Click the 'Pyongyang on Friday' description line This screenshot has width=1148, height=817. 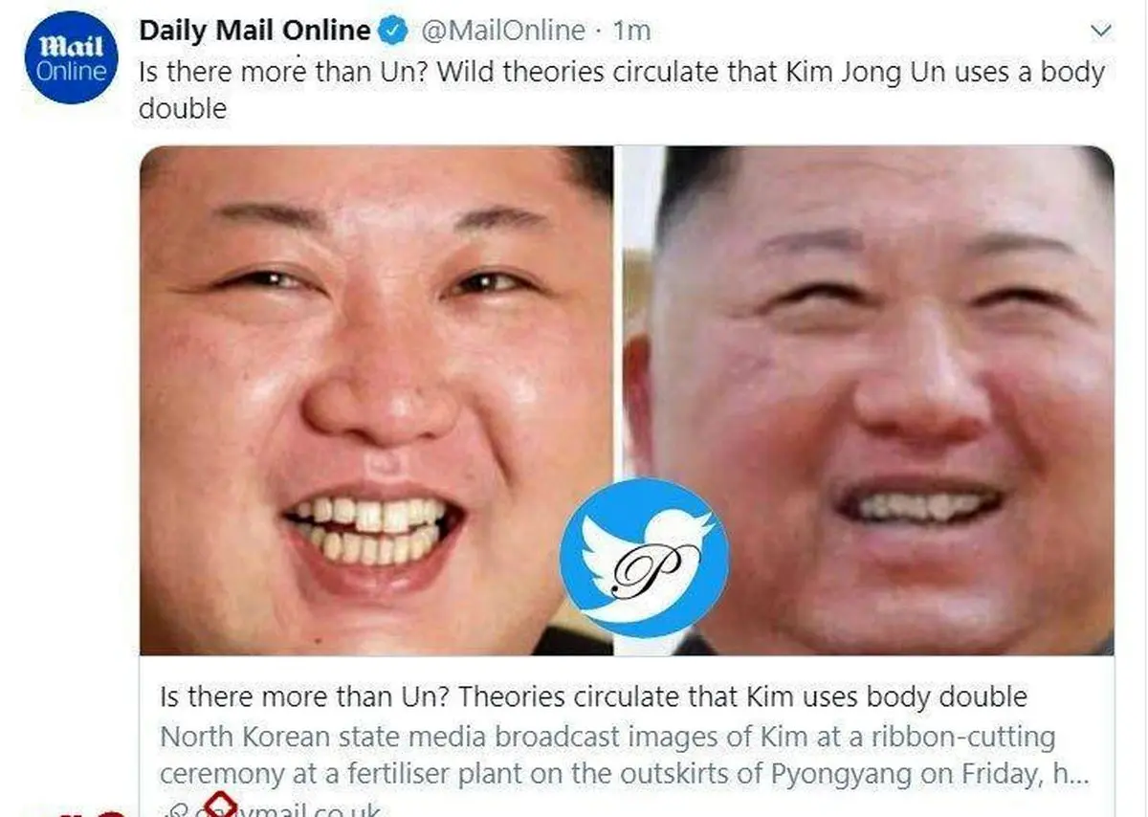click(x=625, y=773)
